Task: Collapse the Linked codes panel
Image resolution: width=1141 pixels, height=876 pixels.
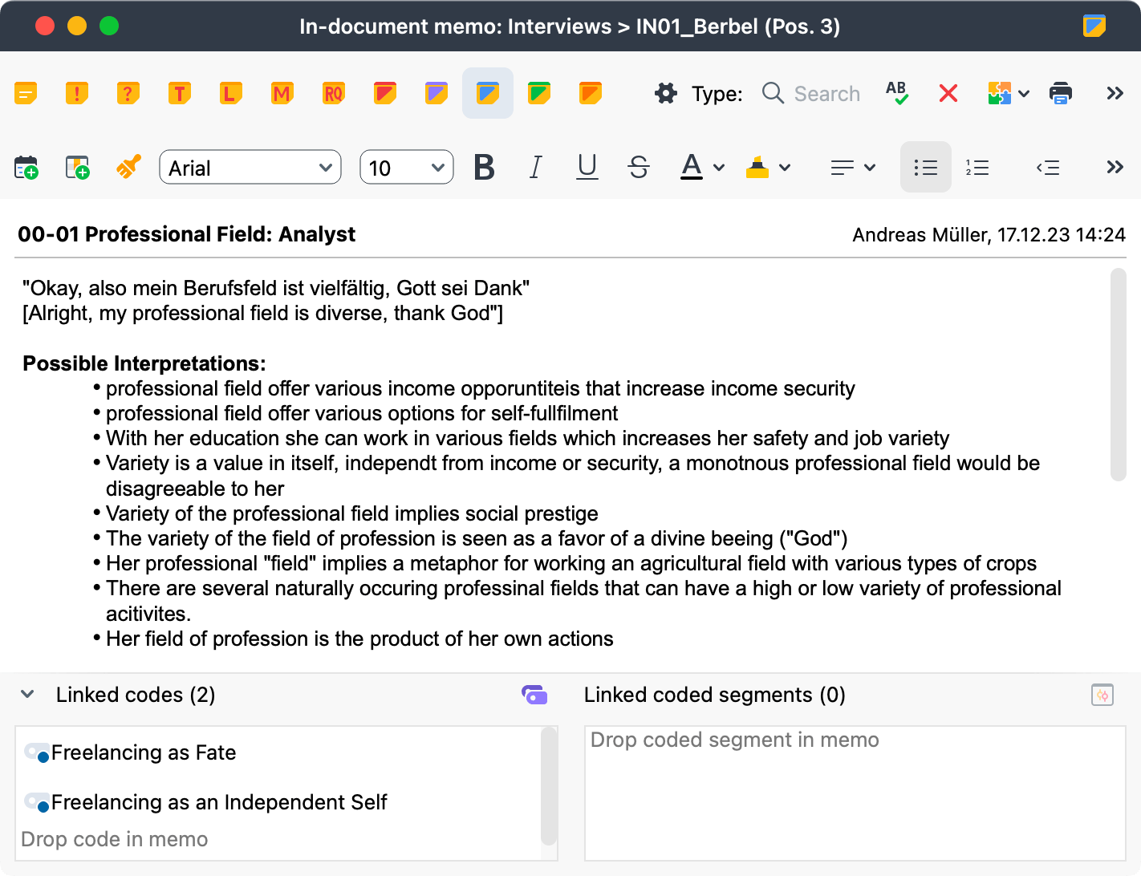Action: pyautogui.click(x=28, y=694)
